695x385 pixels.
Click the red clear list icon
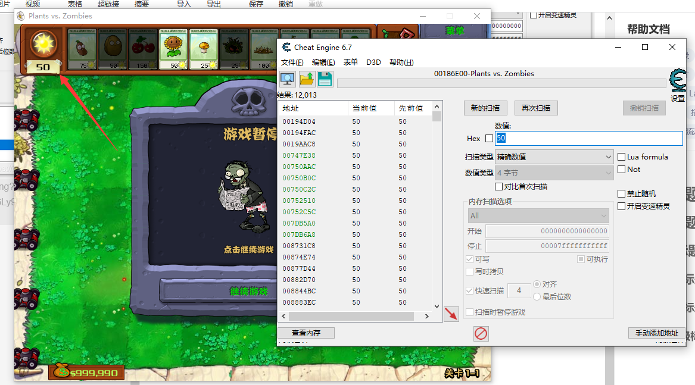click(x=481, y=334)
